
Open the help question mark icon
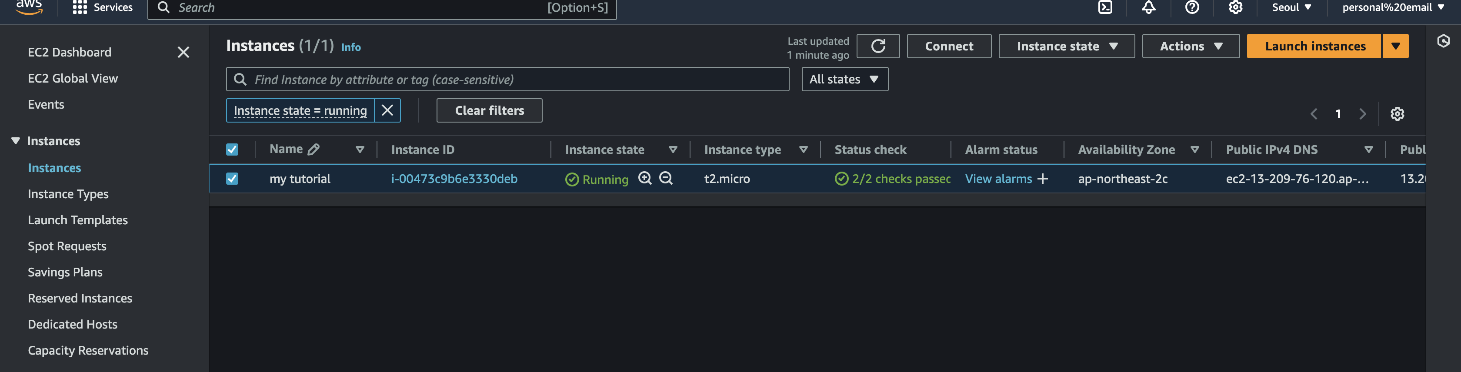1192,7
